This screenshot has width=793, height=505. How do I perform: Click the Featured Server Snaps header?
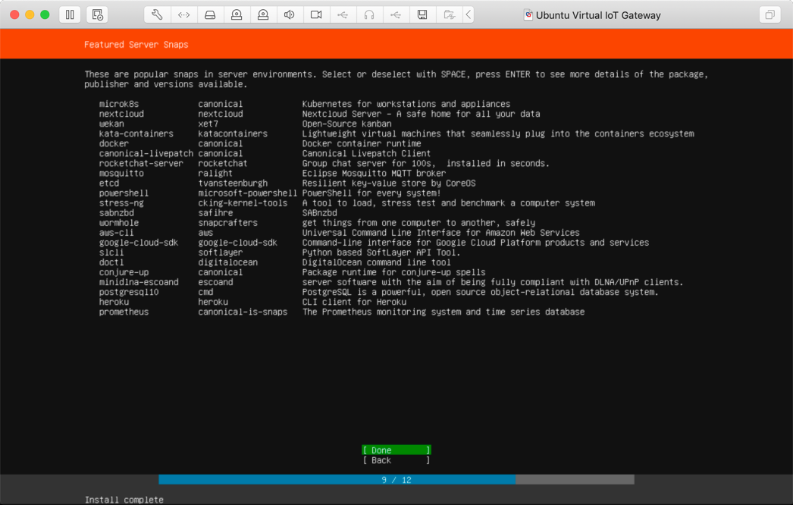coord(136,45)
